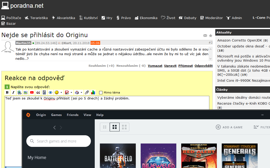270x168 pixels.
Task: Expand the smiley dropdown arrow
Action: tap(61, 93)
